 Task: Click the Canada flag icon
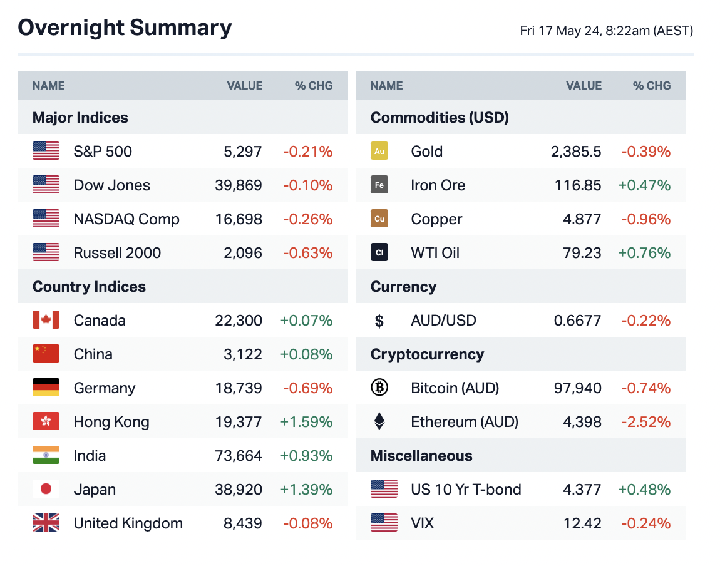tap(46, 320)
